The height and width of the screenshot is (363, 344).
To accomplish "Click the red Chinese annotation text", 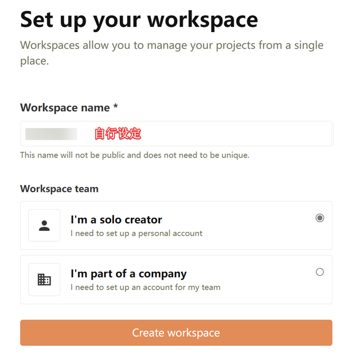I will [118, 133].
